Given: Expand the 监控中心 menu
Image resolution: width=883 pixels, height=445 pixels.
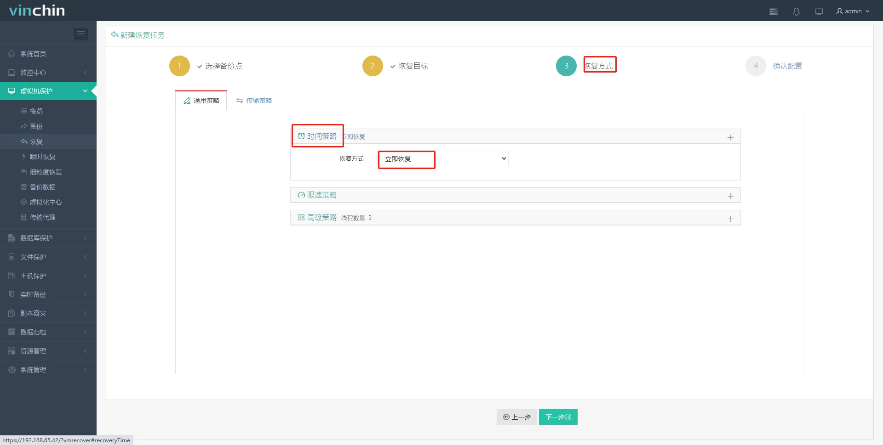Looking at the screenshot, I should click(x=48, y=73).
